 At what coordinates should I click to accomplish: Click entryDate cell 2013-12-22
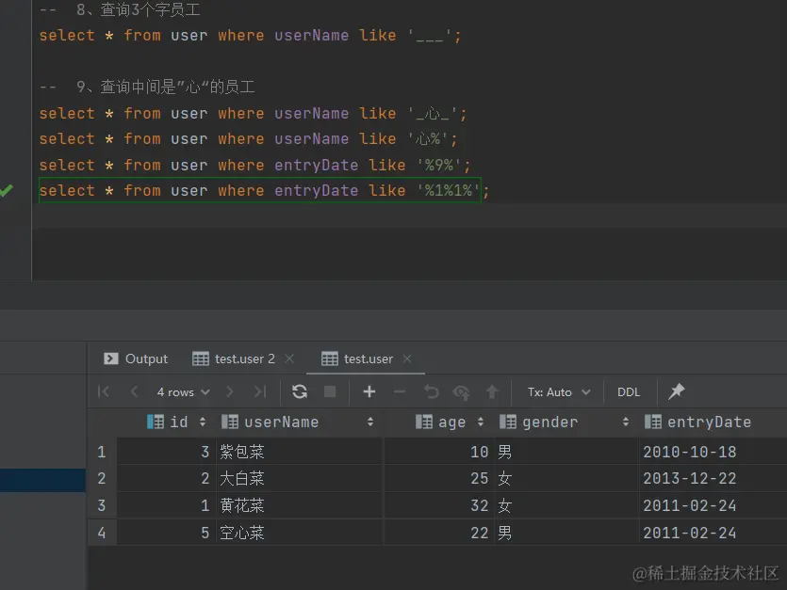713,479
